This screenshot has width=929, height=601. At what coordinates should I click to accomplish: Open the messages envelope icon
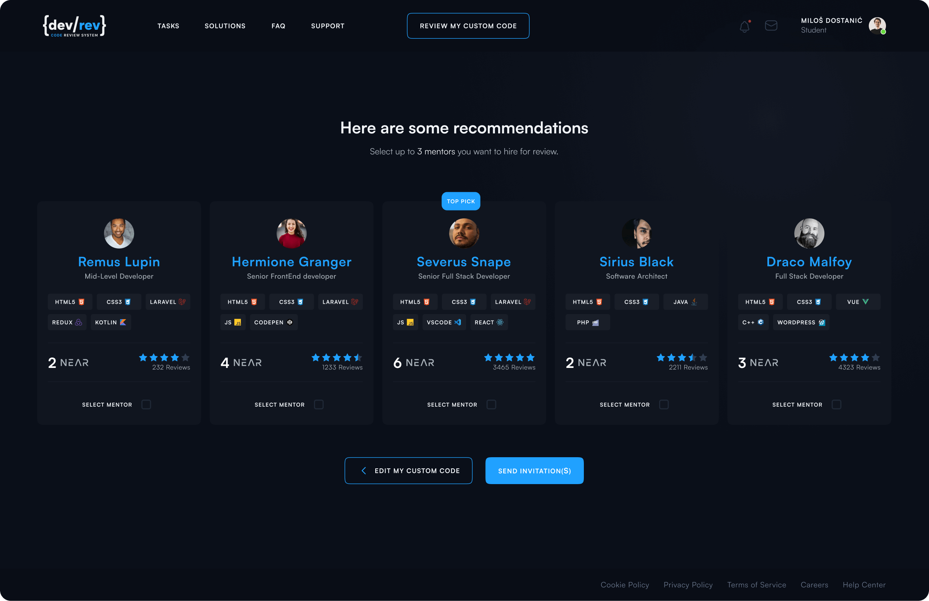[x=771, y=26]
